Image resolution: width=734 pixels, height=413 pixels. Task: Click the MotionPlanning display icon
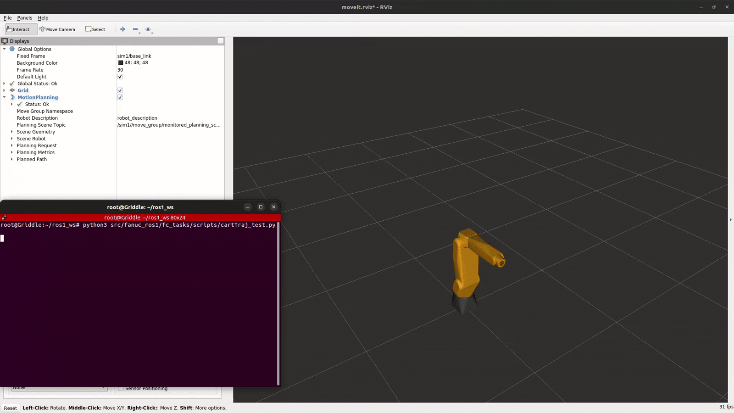tap(12, 97)
